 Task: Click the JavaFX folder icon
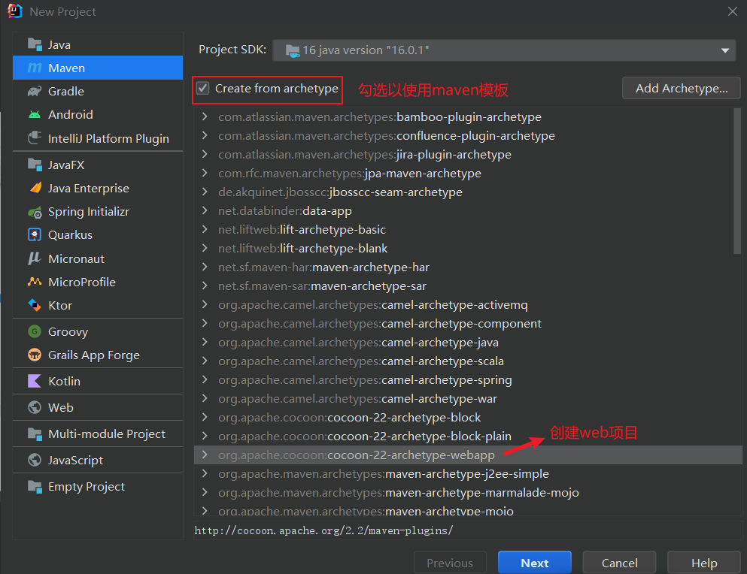pyautogui.click(x=35, y=165)
